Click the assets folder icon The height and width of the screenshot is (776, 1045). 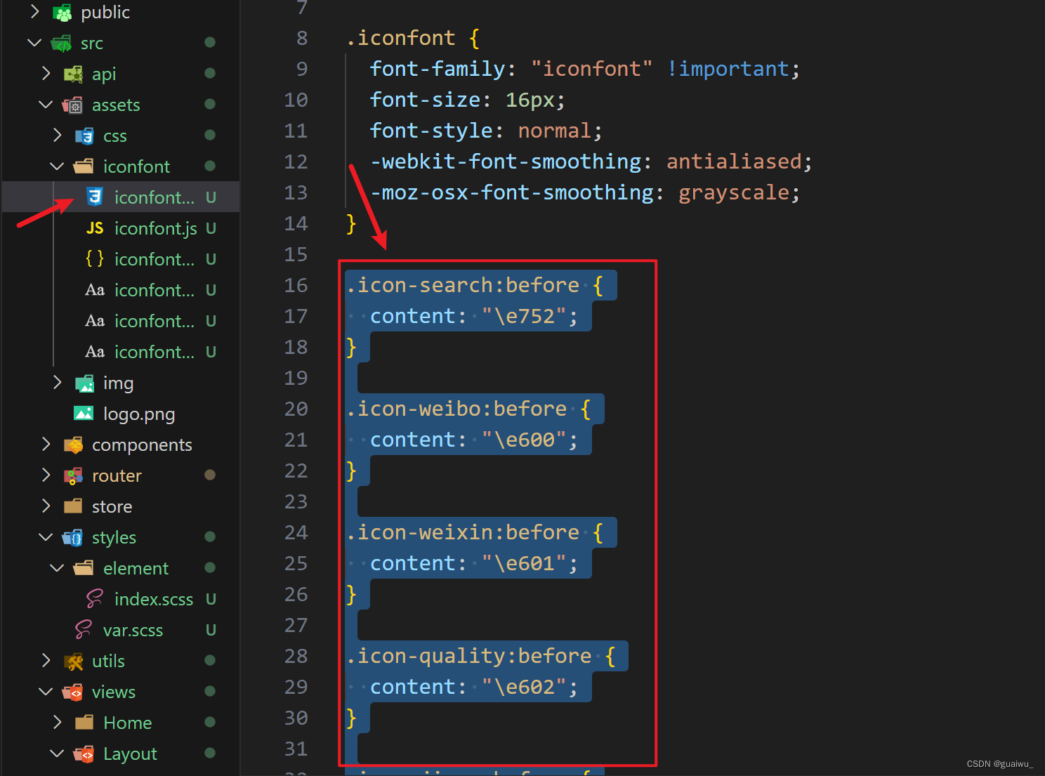73,105
